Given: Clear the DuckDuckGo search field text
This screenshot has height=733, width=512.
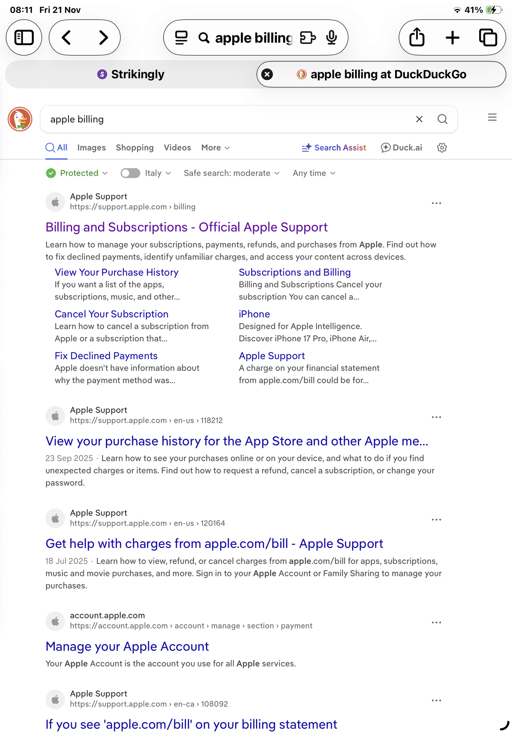Looking at the screenshot, I should [419, 119].
